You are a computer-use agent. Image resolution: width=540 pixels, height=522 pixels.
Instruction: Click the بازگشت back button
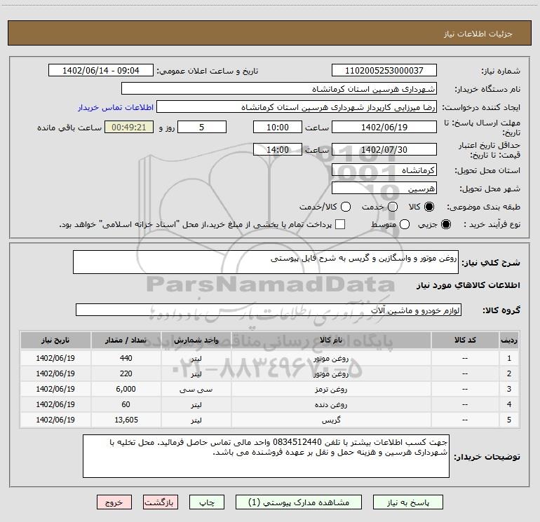pyautogui.click(x=161, y=502)
